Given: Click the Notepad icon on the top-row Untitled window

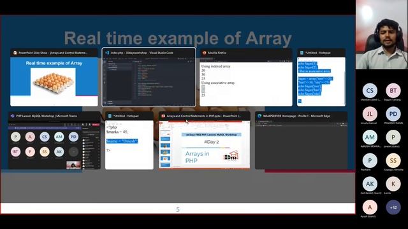Looking at the screenshot, I should [x=302, y=53].
